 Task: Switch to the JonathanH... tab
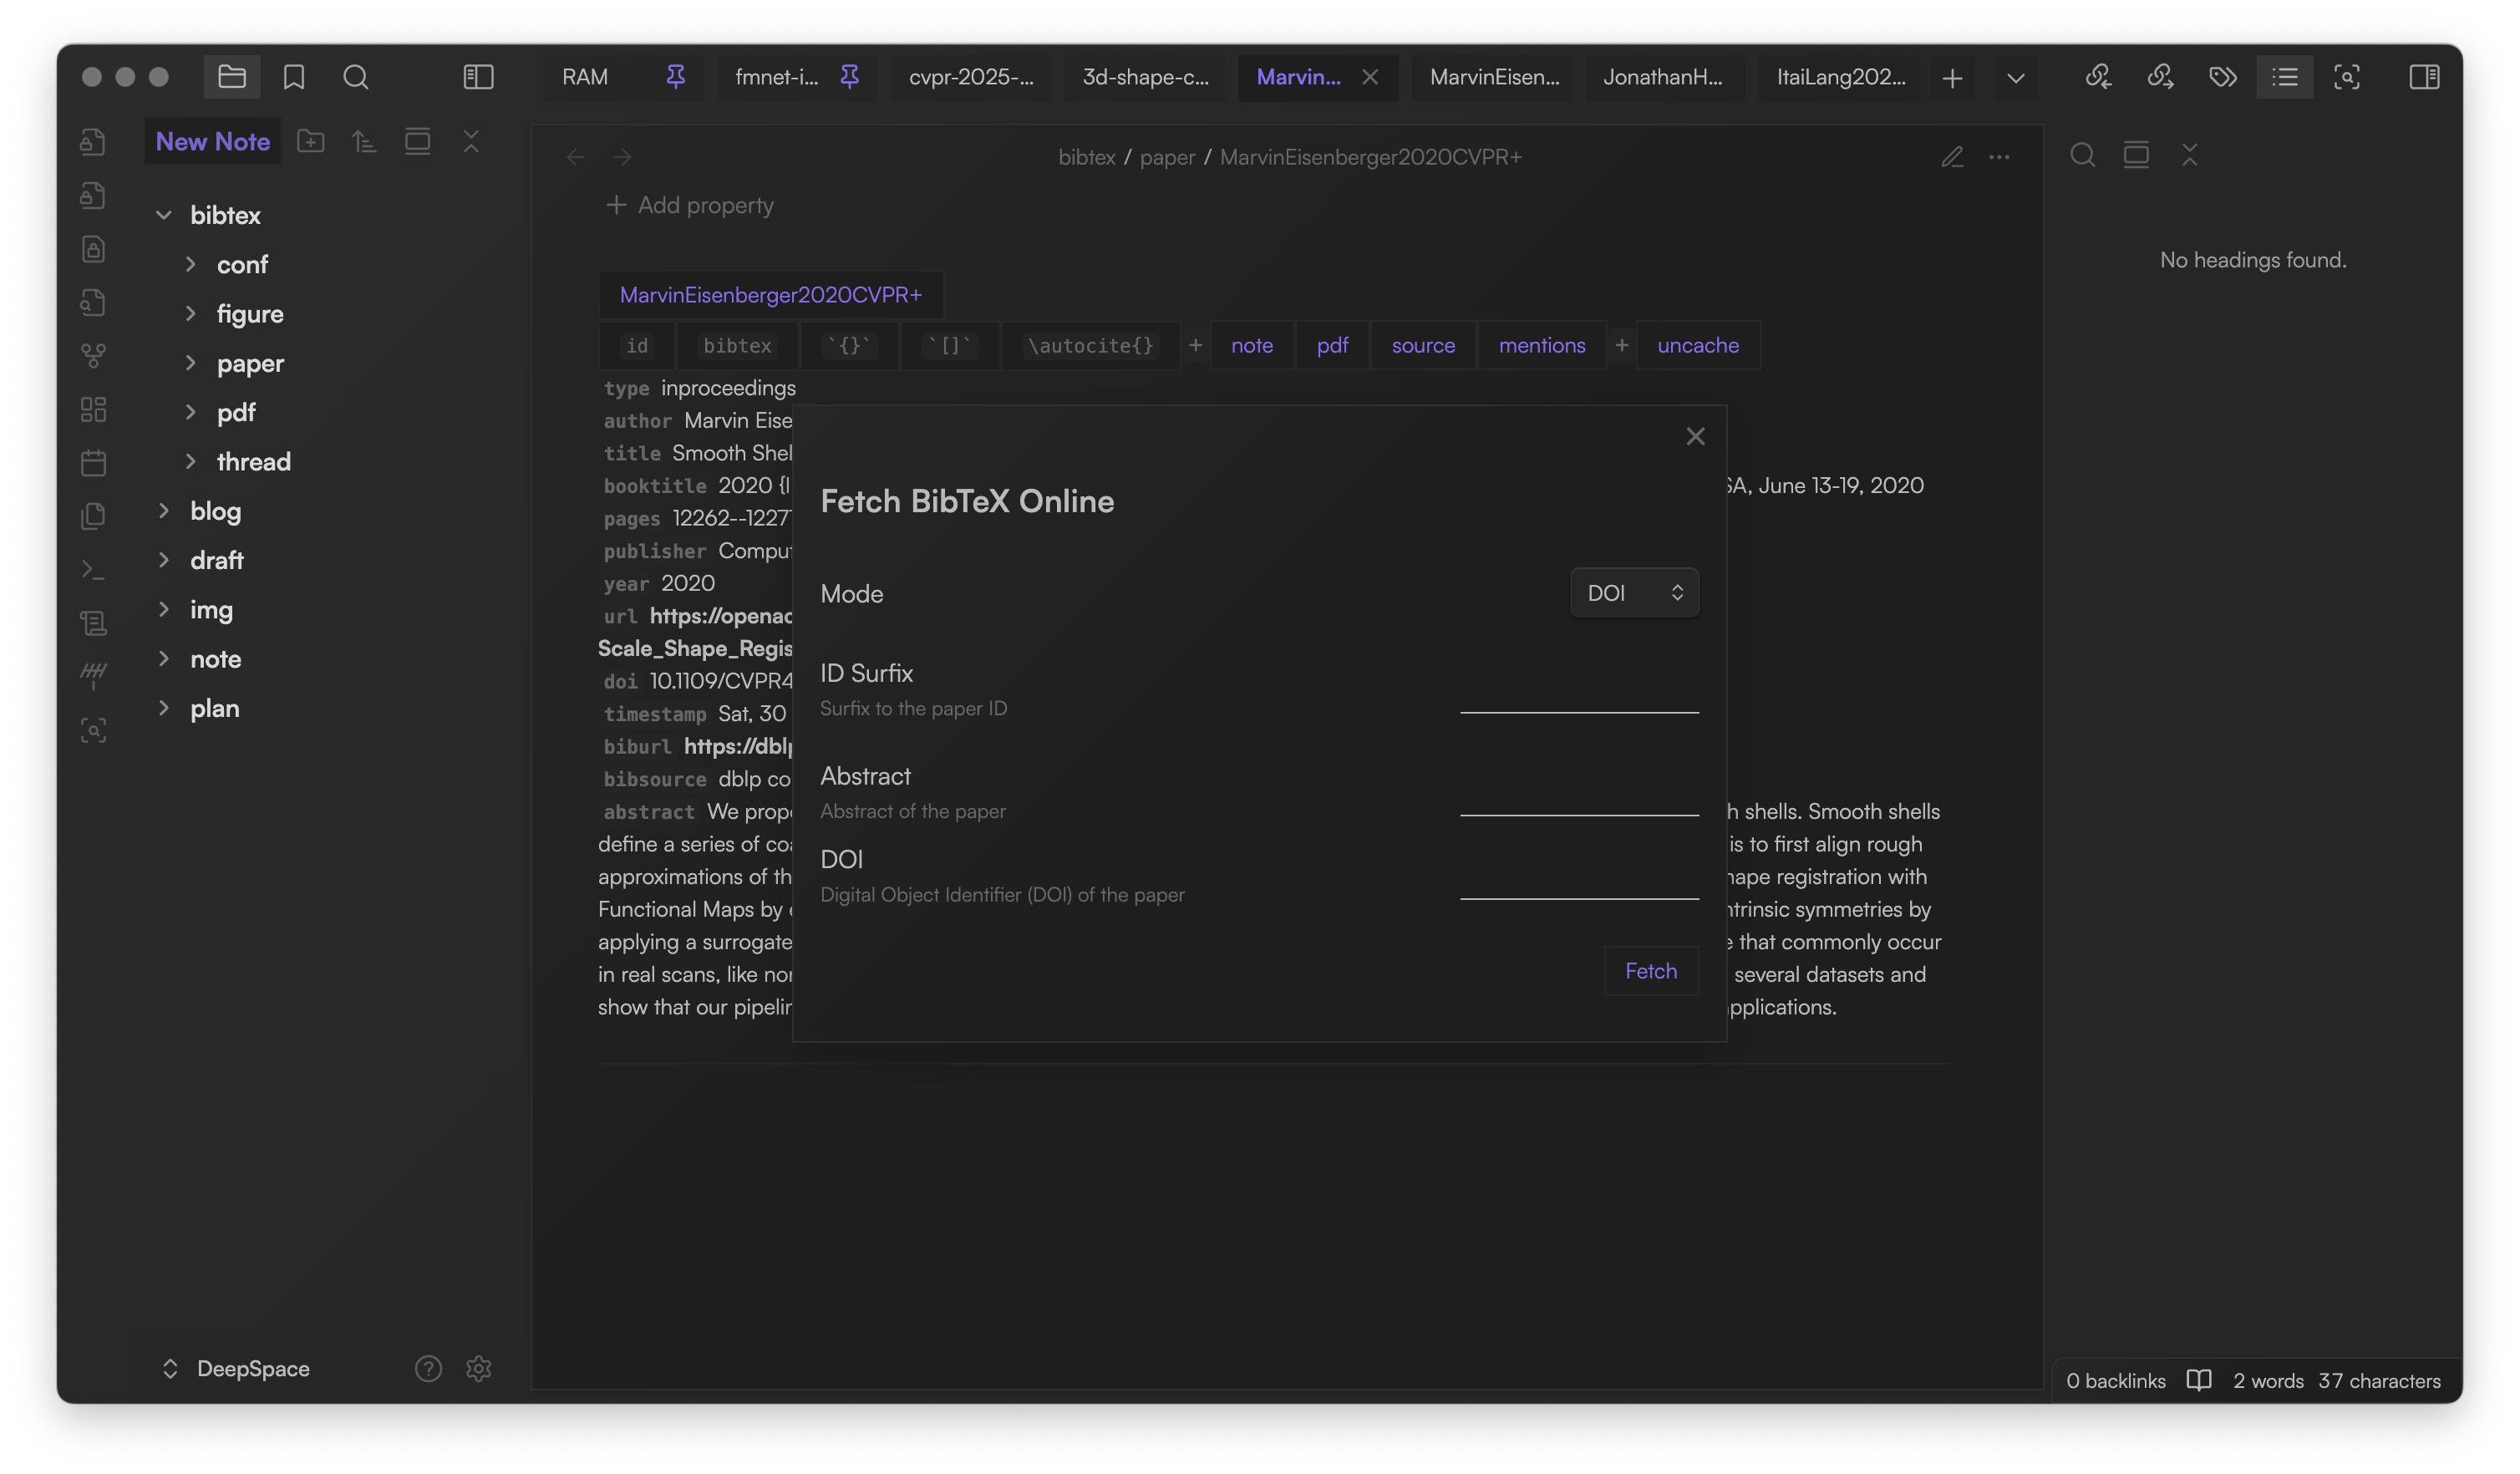[x=1662, y=77]
